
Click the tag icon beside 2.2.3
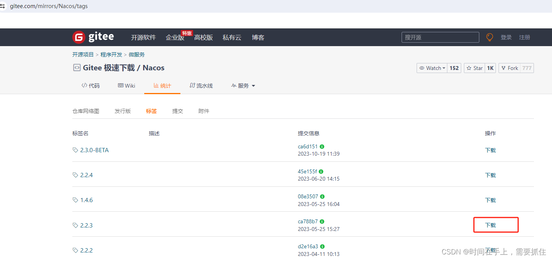point(75,225)
